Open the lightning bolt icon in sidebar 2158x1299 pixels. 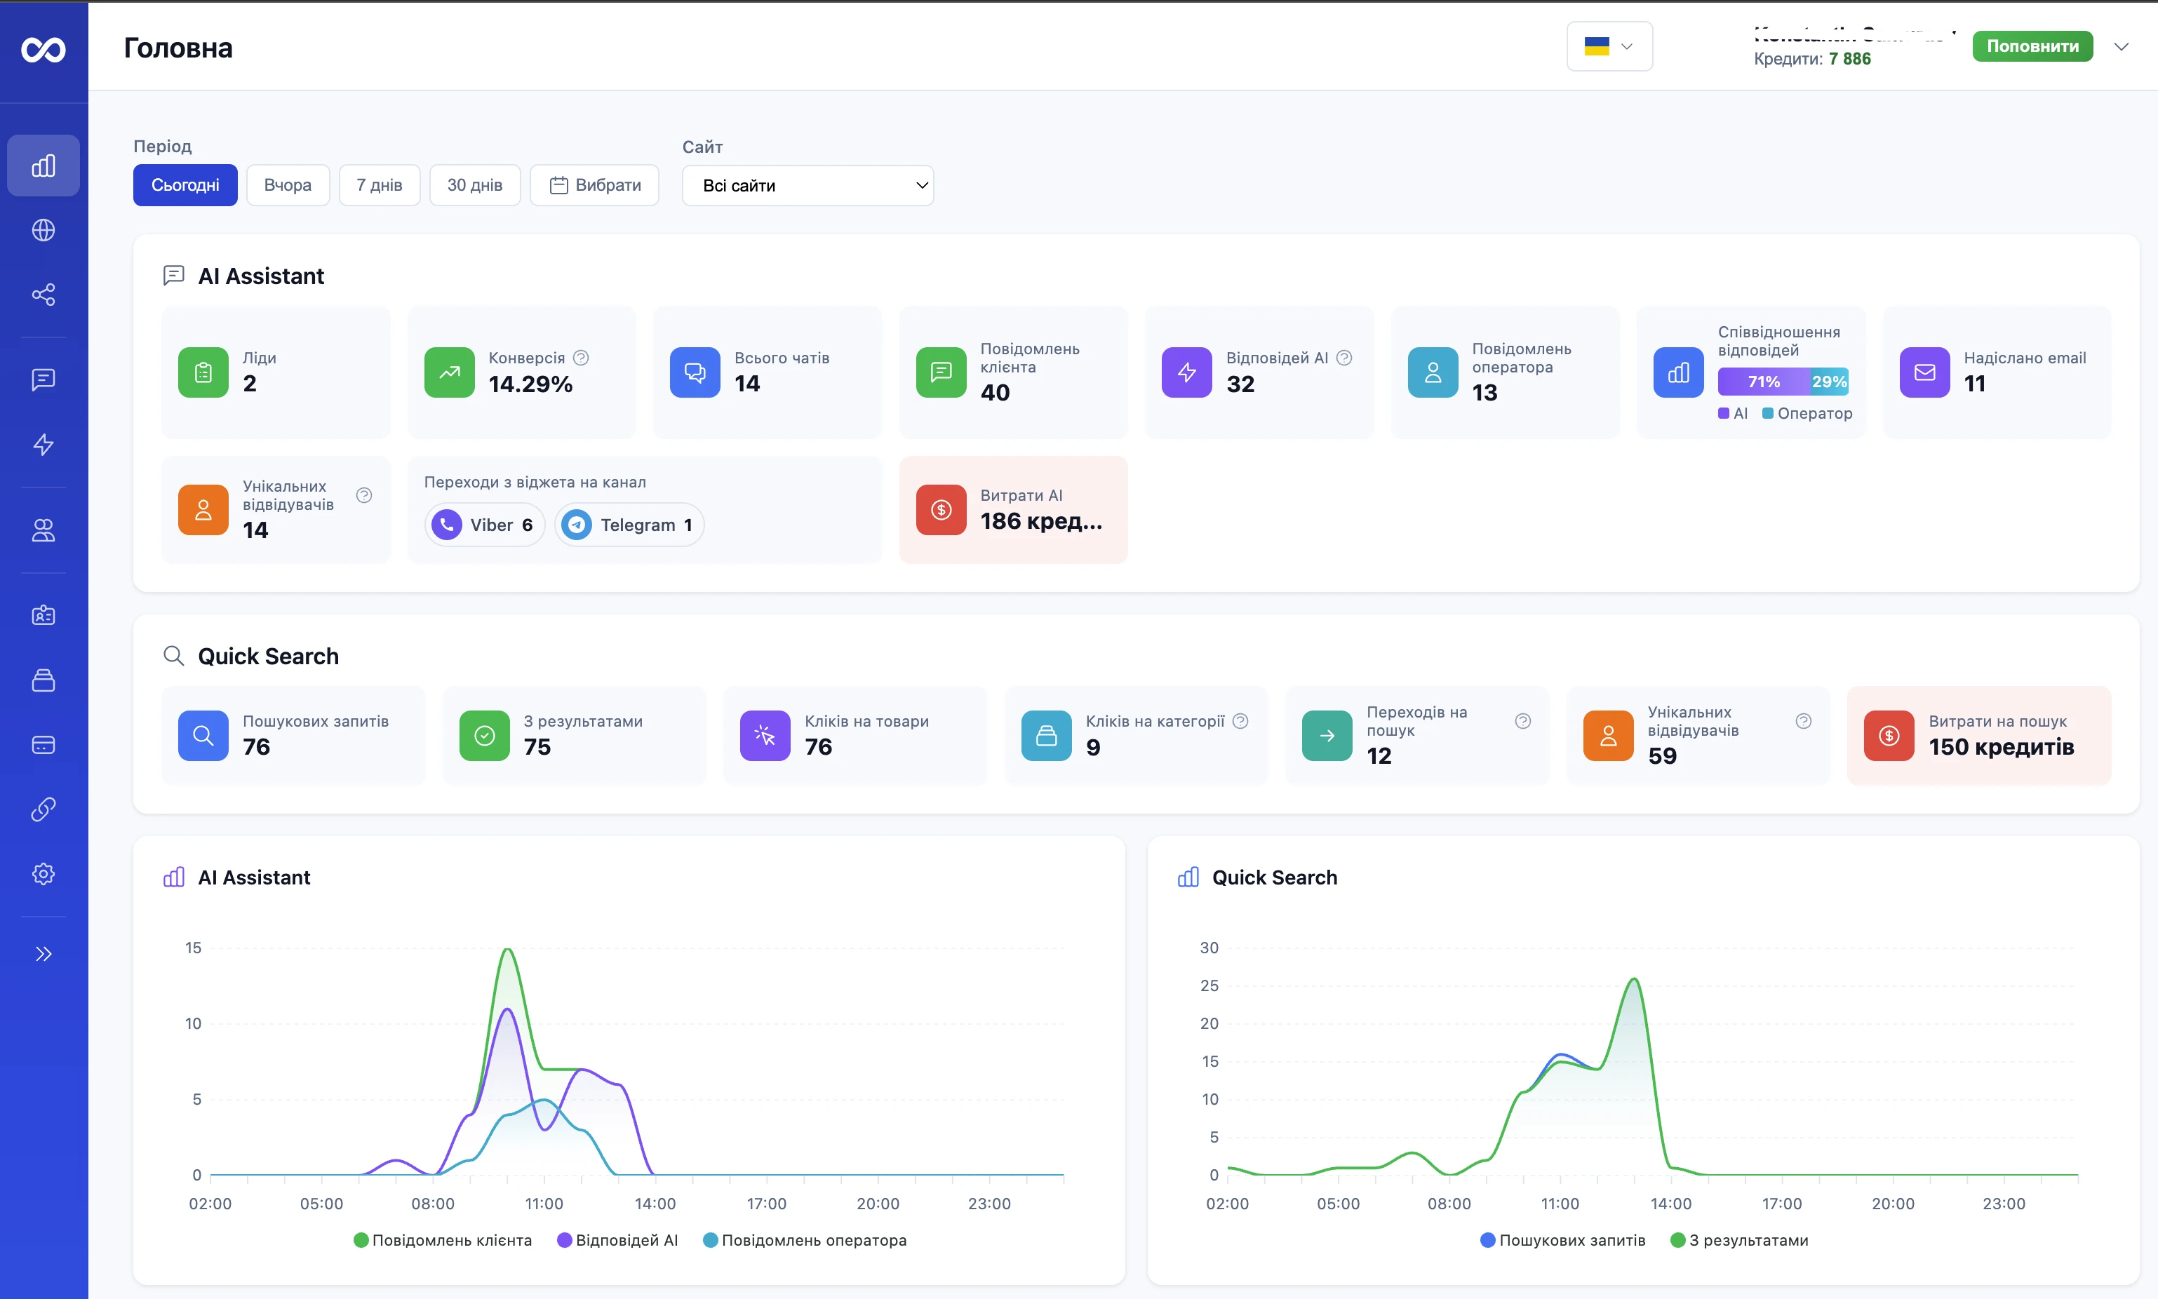tap(43, 445)
